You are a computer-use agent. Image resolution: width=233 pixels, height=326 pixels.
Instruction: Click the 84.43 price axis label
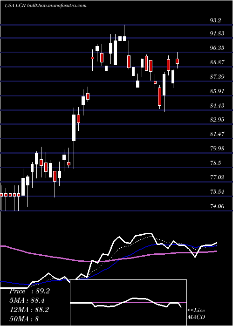[x=217, y=105]
